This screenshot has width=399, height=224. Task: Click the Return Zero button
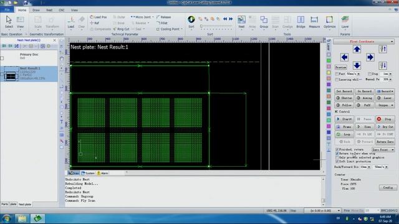click(385, 142)
